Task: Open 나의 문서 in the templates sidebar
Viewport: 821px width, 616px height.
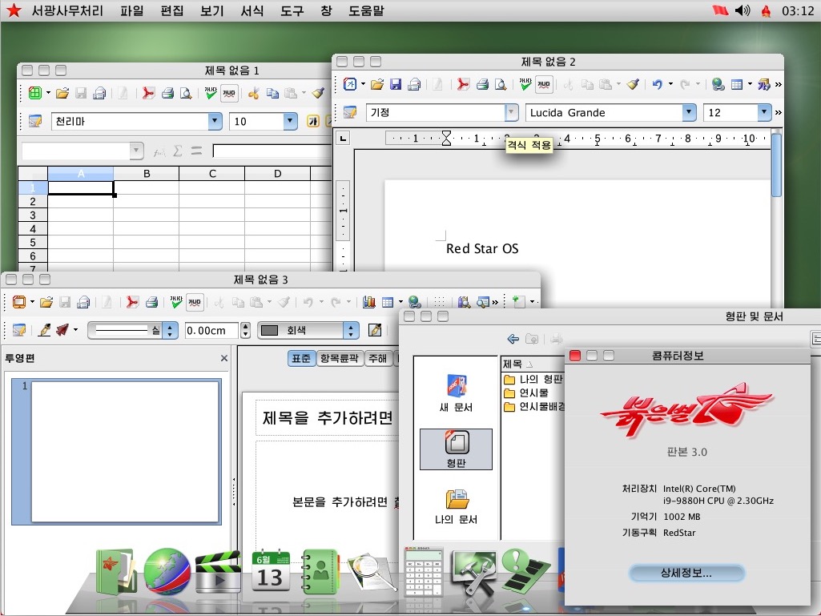Action: pyautogui.click(x=456, y=505)
